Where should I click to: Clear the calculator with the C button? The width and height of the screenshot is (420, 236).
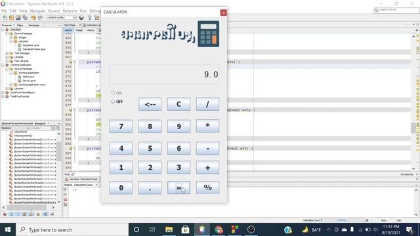click(x=178, y=104)
